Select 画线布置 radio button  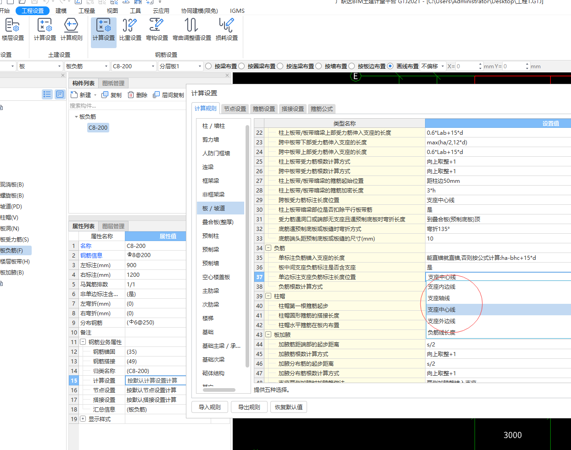(390, 66)
